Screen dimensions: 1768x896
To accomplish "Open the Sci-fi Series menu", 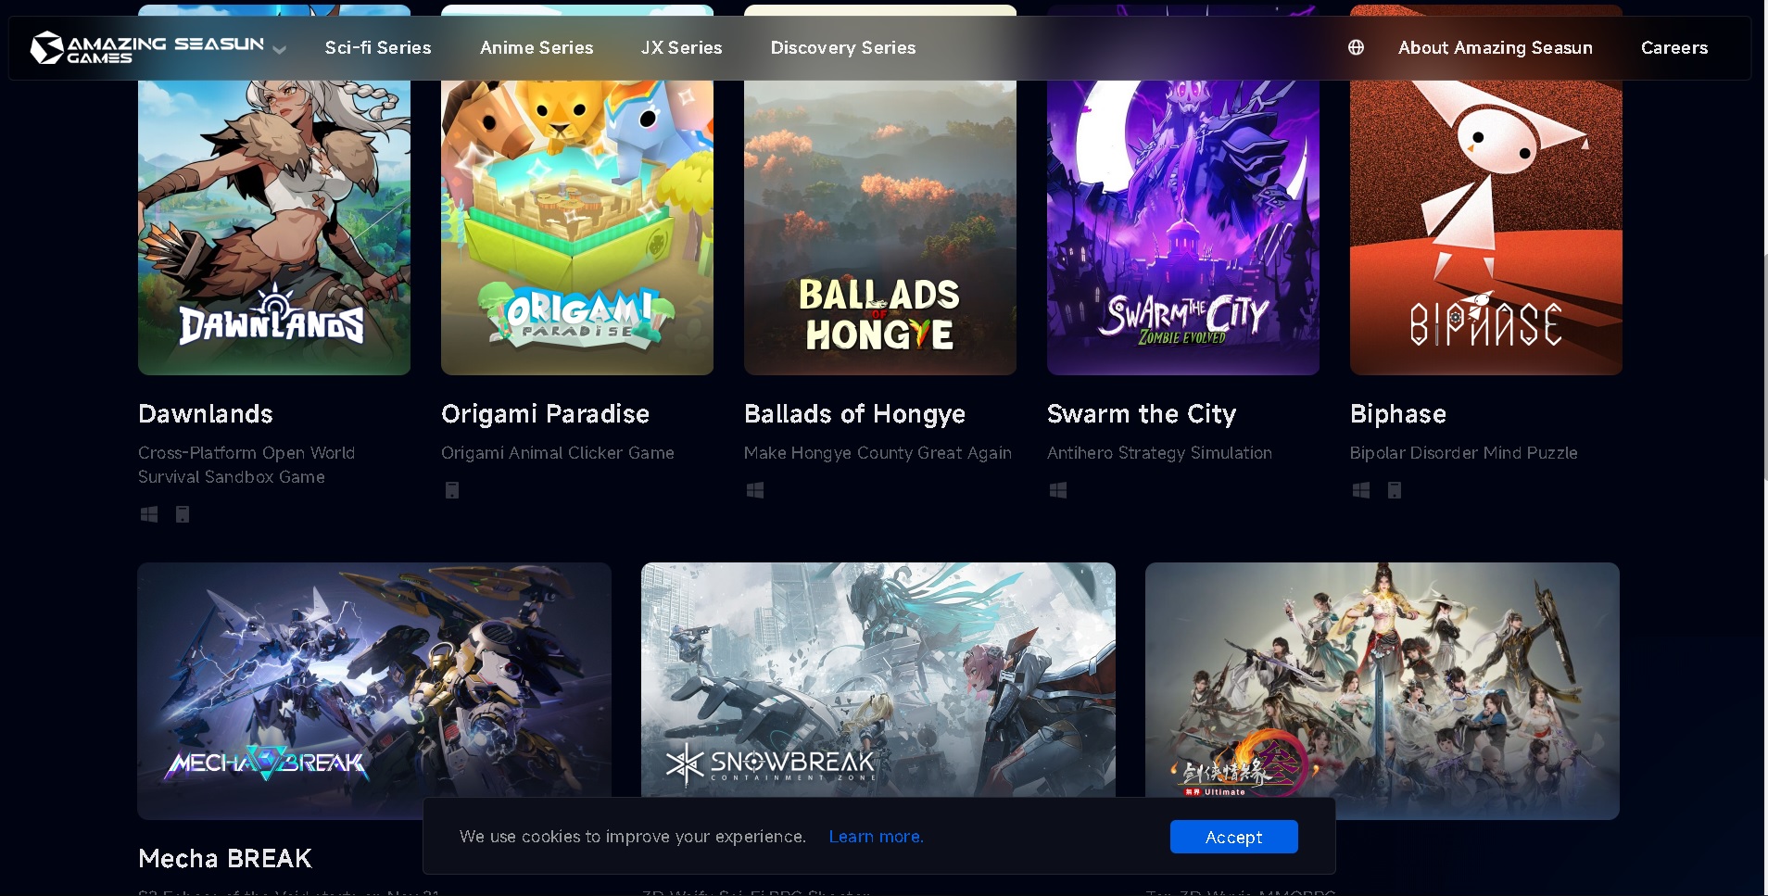I will pyautogui.click(x=378, y=47).
